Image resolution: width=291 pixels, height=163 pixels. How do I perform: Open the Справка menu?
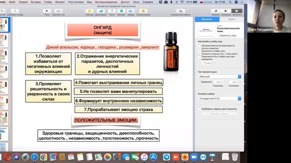click(x=147, y=2)
